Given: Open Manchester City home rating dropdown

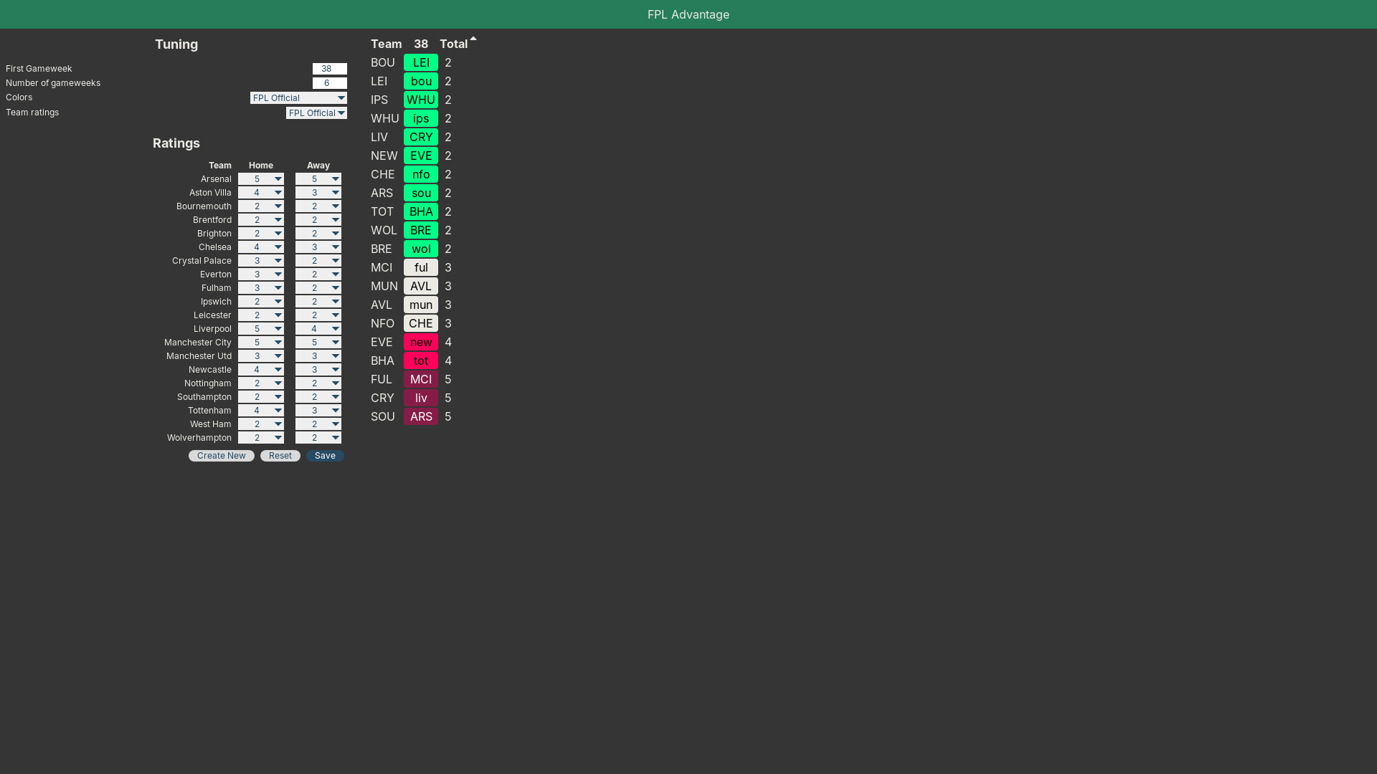Looking at the screenshot, I should tap(261, 343).
